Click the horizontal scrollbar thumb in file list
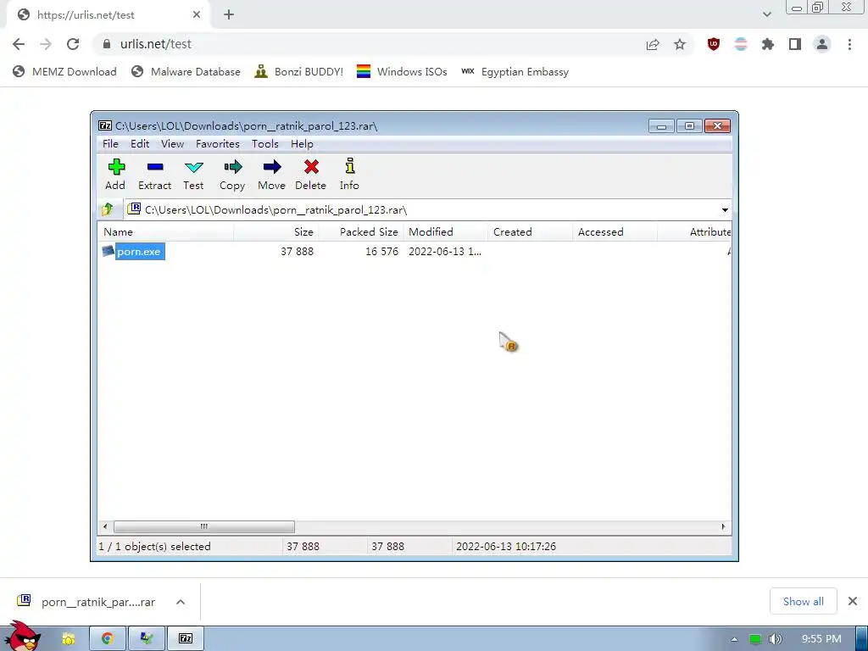Screen dimensions: 868x651 pos(203,526)
